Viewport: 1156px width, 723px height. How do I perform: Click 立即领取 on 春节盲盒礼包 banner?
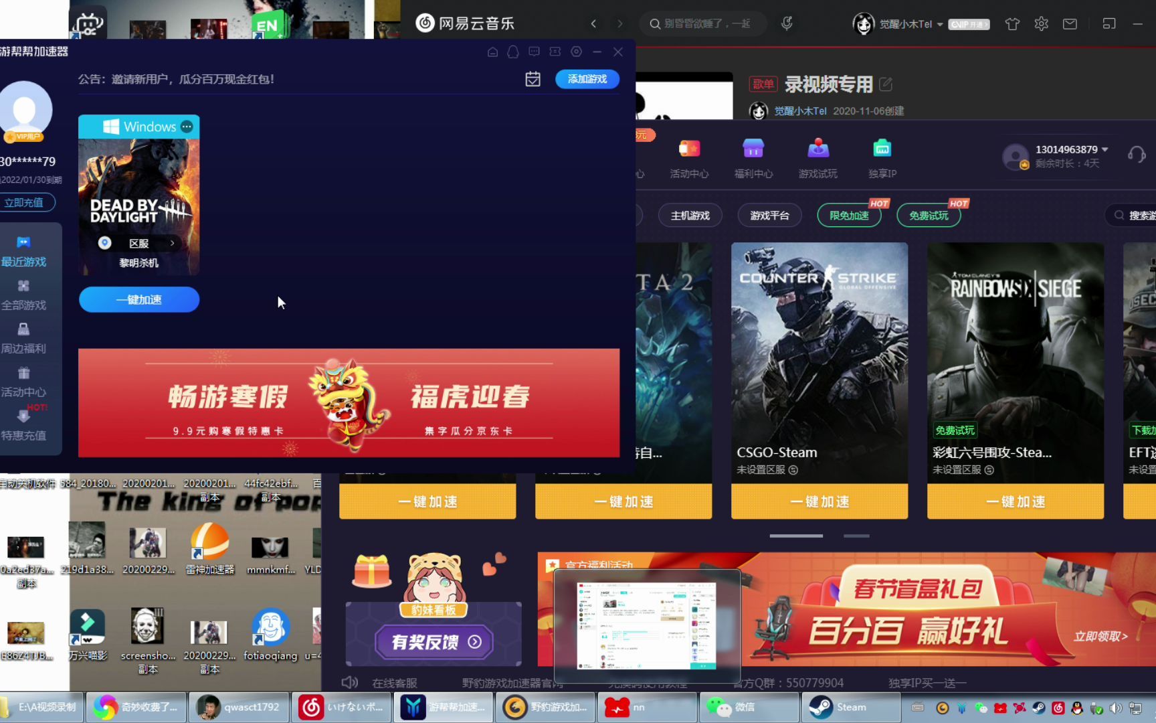pos(1100,636)
